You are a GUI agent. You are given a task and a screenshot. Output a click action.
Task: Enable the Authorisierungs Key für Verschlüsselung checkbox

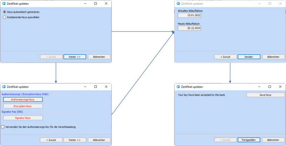click(3, 127)
